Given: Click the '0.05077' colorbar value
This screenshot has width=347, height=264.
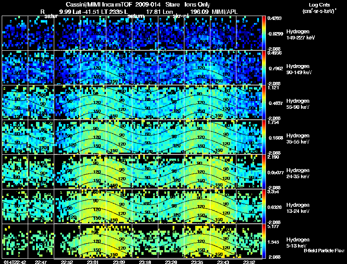Looking at the screenshot, I should click(x=275, y=173).
